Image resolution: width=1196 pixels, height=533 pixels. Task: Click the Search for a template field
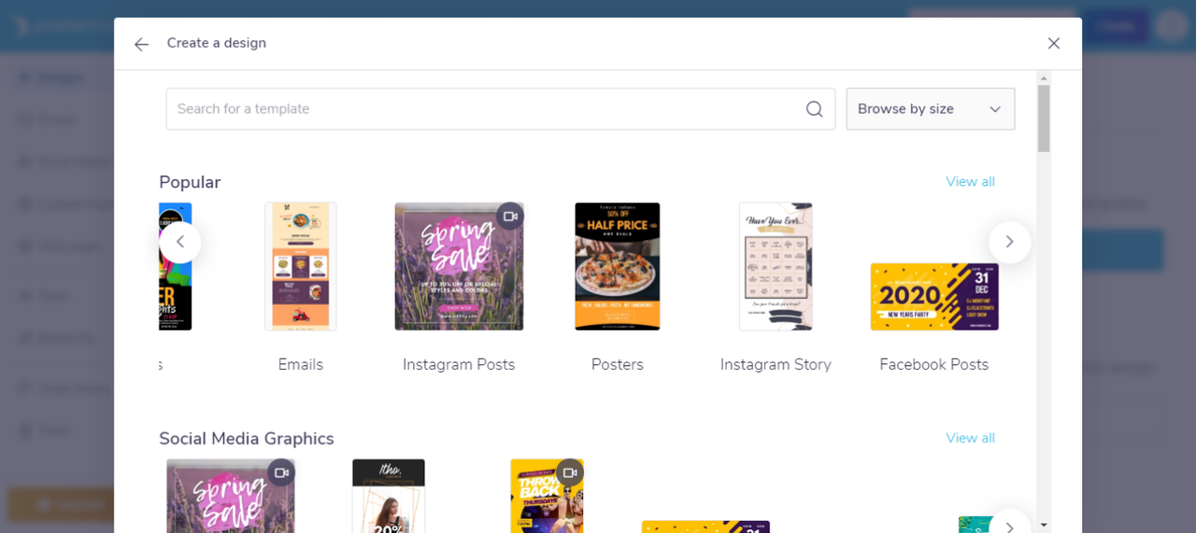point(501,109)
